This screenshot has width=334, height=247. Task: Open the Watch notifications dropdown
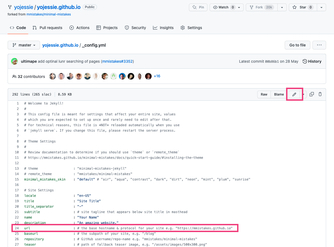(226, 7)
